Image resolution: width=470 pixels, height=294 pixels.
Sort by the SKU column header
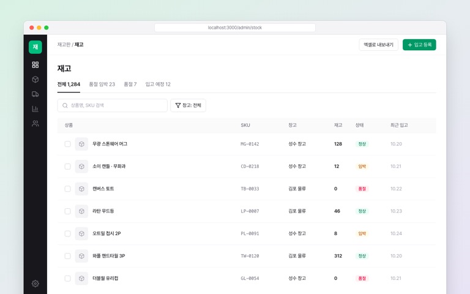click(x=245, y=125)
